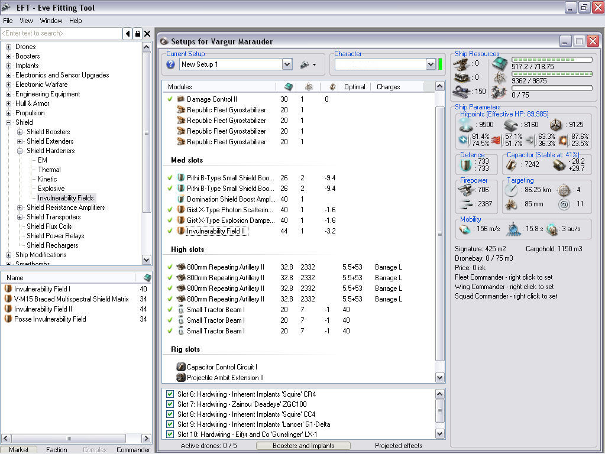This screenshot has width=605, height=454.
Task: Click Projected effects label
Action: click(x=399, y=446)
